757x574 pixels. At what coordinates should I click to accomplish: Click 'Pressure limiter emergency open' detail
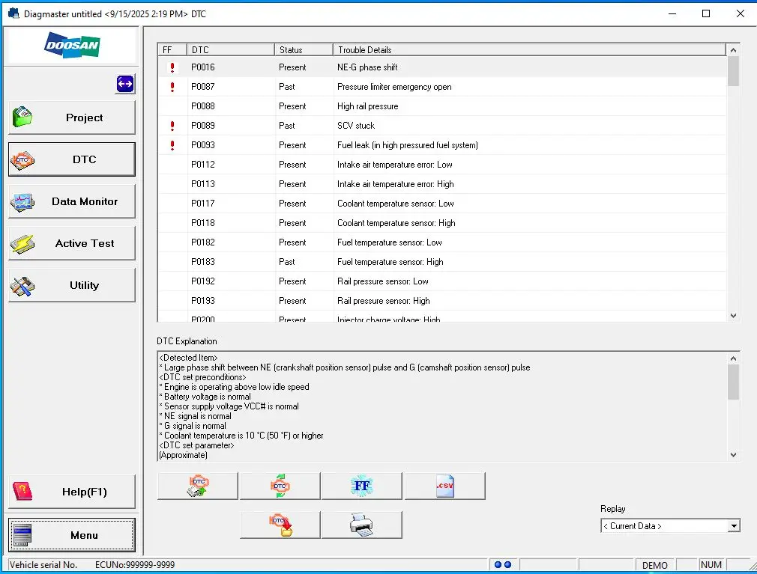pyautogui.click(x=394, y=87)
